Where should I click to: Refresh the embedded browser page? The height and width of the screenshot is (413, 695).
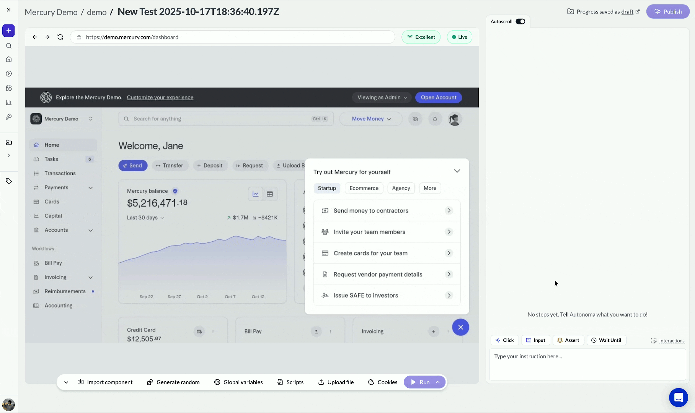[60, 37]
